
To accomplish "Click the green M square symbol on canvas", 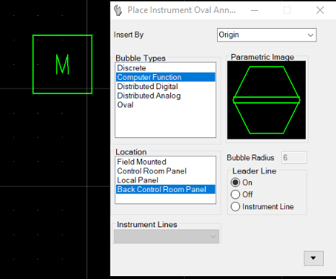I will [63, 64].
